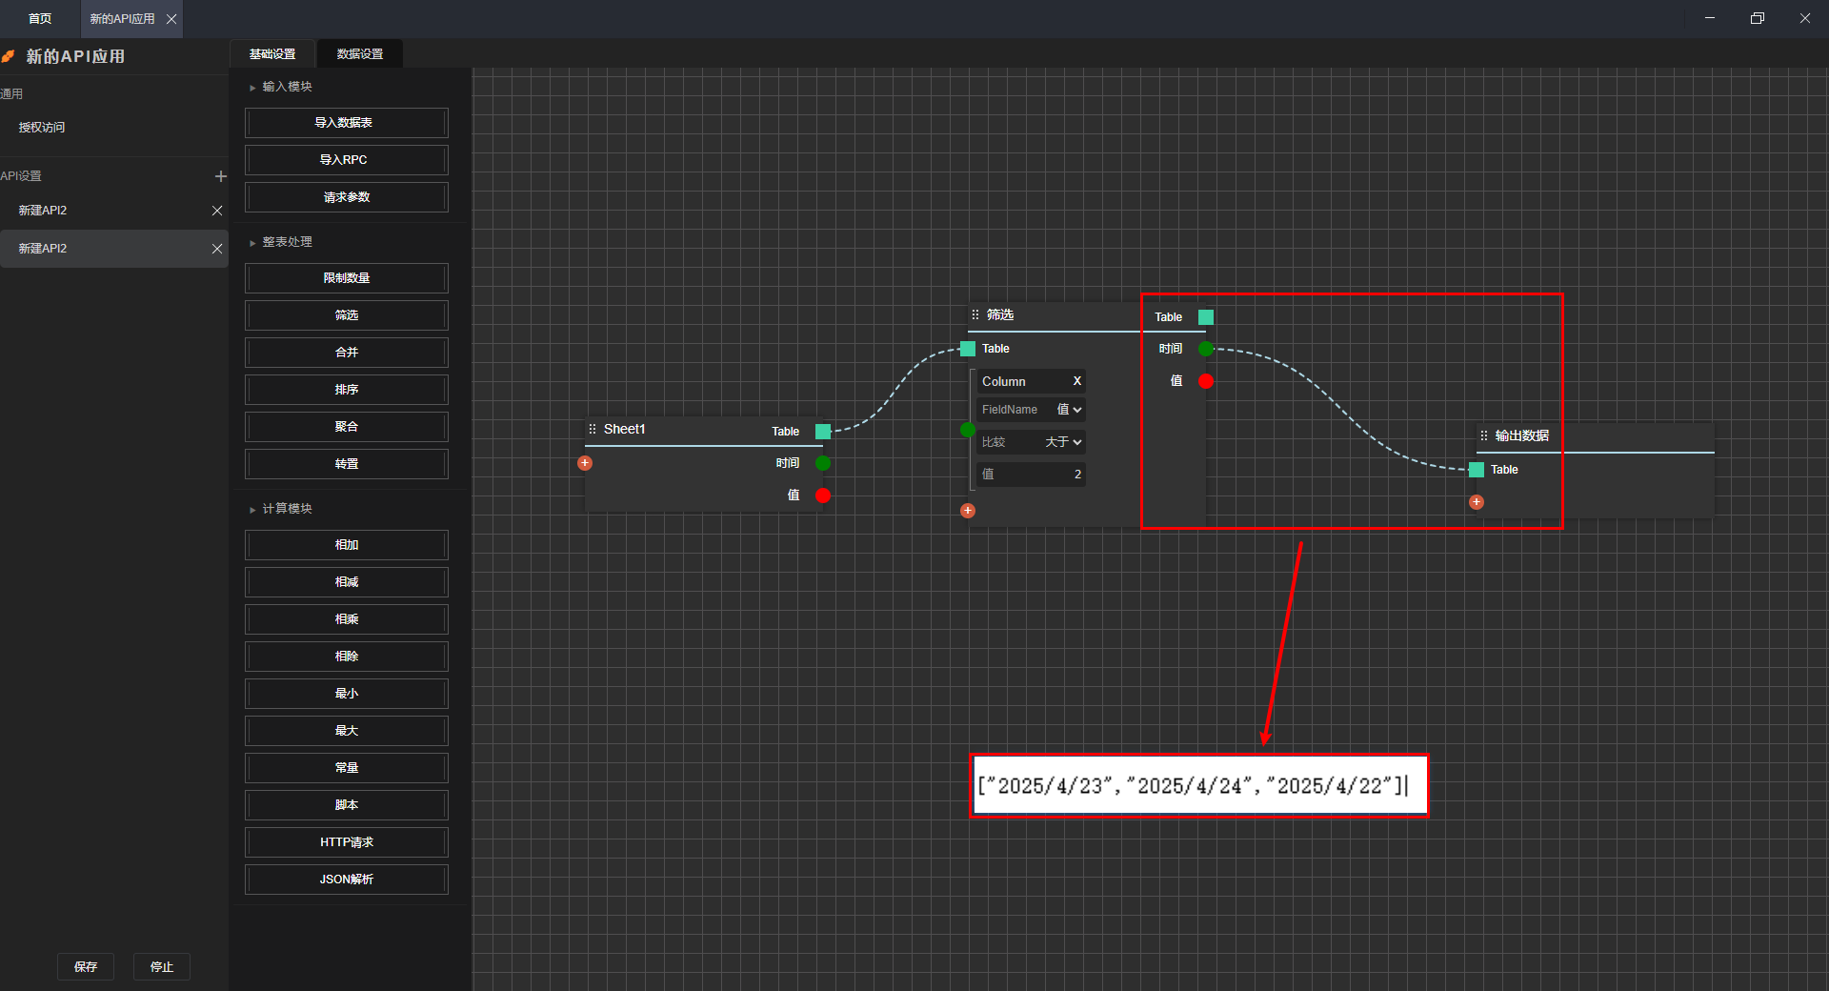Open the 比较 operator dropdown
1829x991 pixels.
pyautogui.click(x=1063, y=442)
